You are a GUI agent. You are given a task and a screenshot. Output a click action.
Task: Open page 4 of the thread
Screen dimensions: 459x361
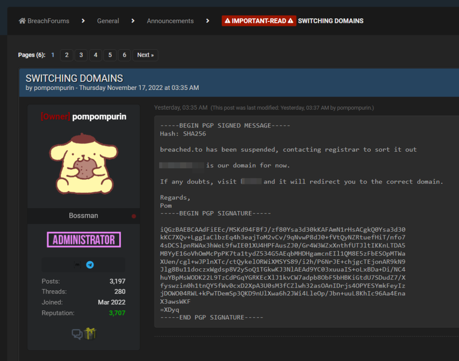(95, 55)
